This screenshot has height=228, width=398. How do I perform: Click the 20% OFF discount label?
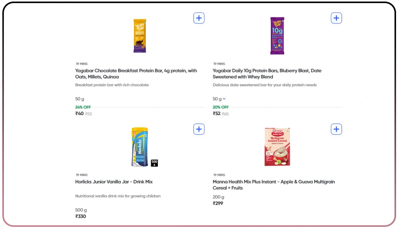point(221,107)
